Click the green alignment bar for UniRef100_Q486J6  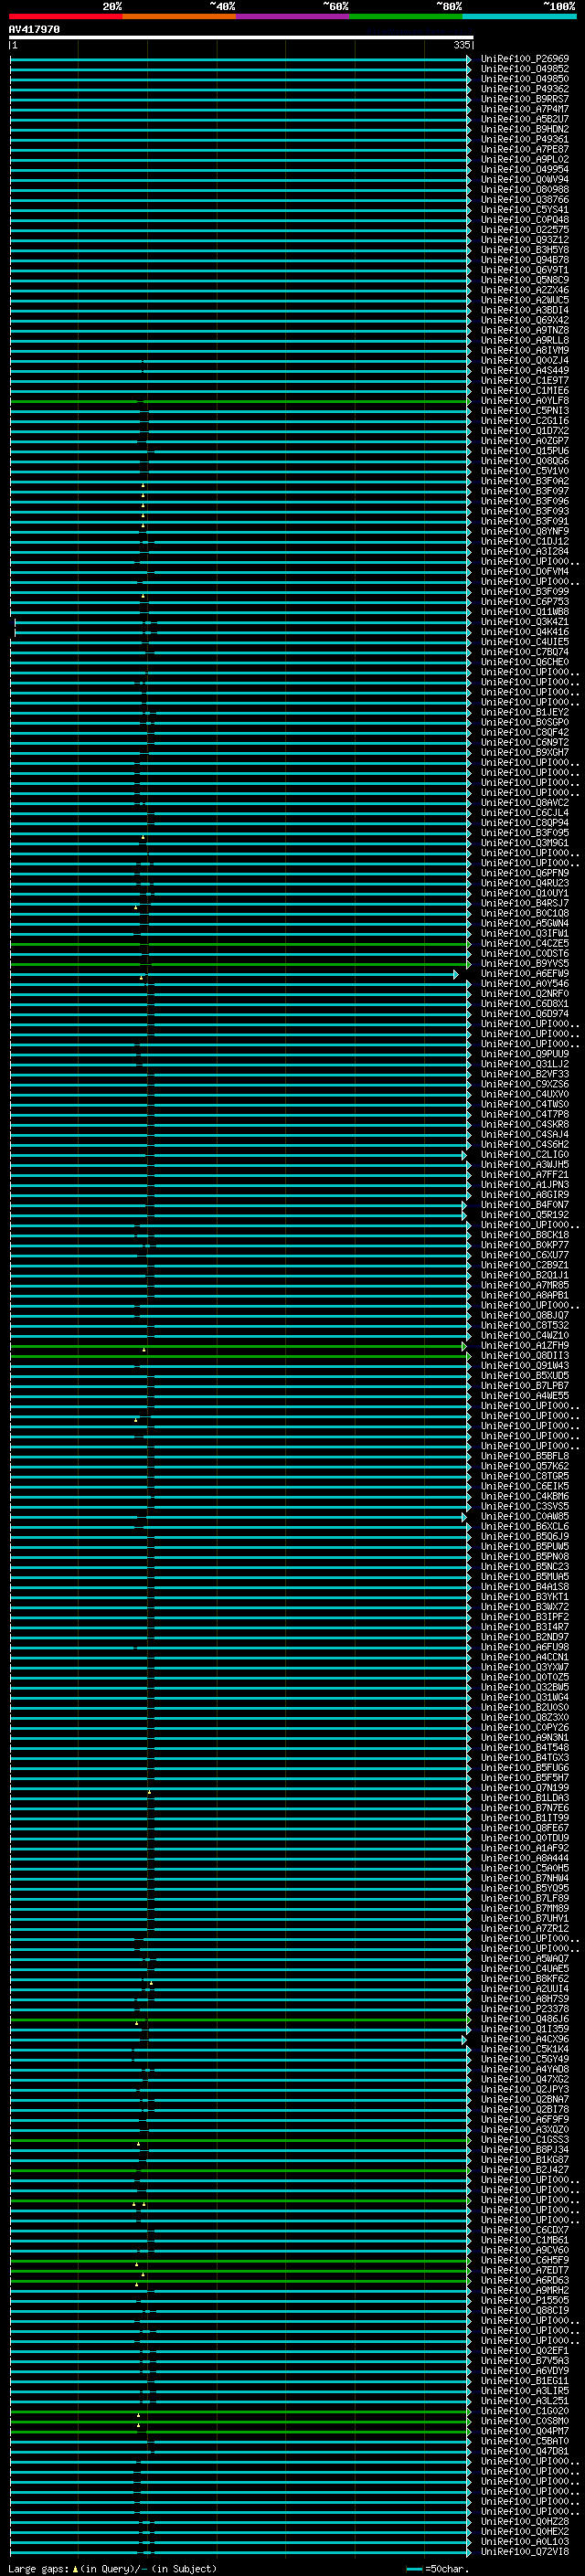click(x=240, y=2020)
